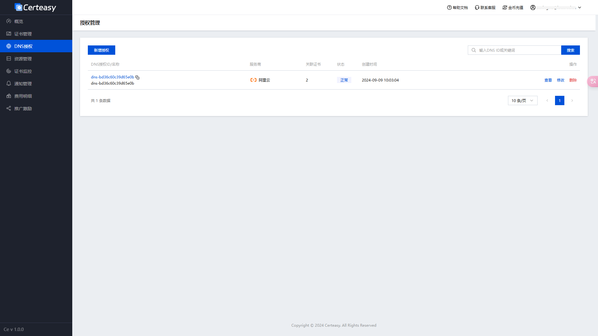Click the search magnifier icon
Viewport: 598px width, 336px height.
pos(474,50)
